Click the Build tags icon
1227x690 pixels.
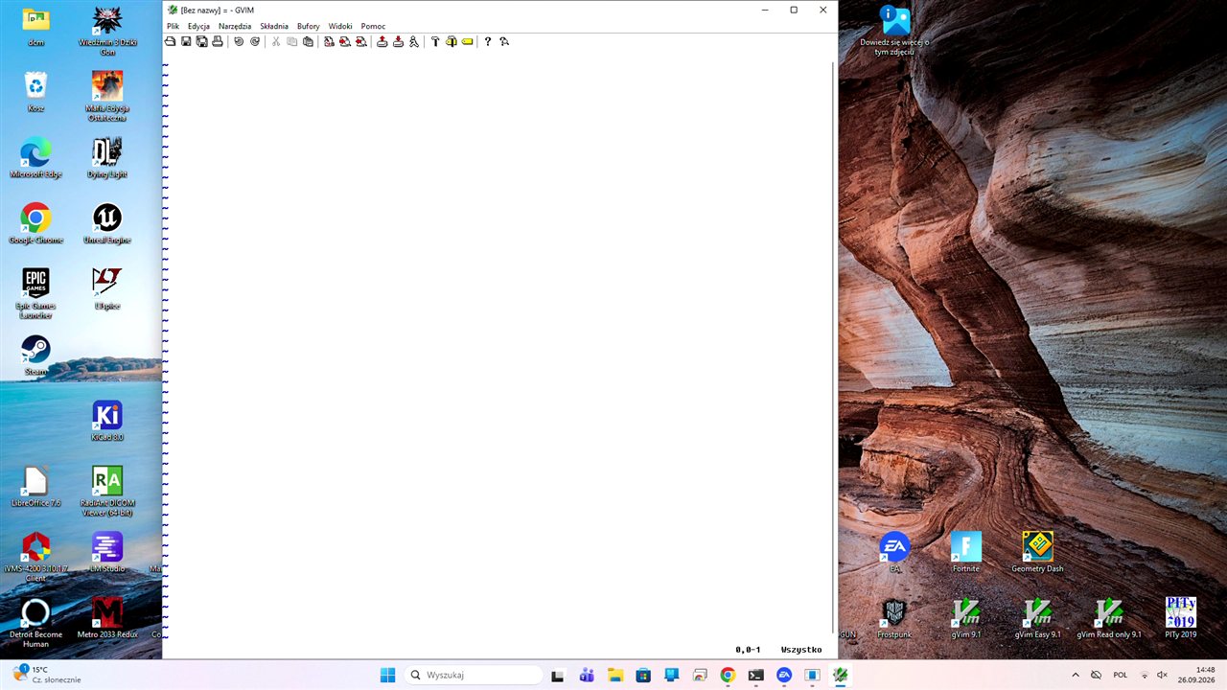[x=451, y=41]
